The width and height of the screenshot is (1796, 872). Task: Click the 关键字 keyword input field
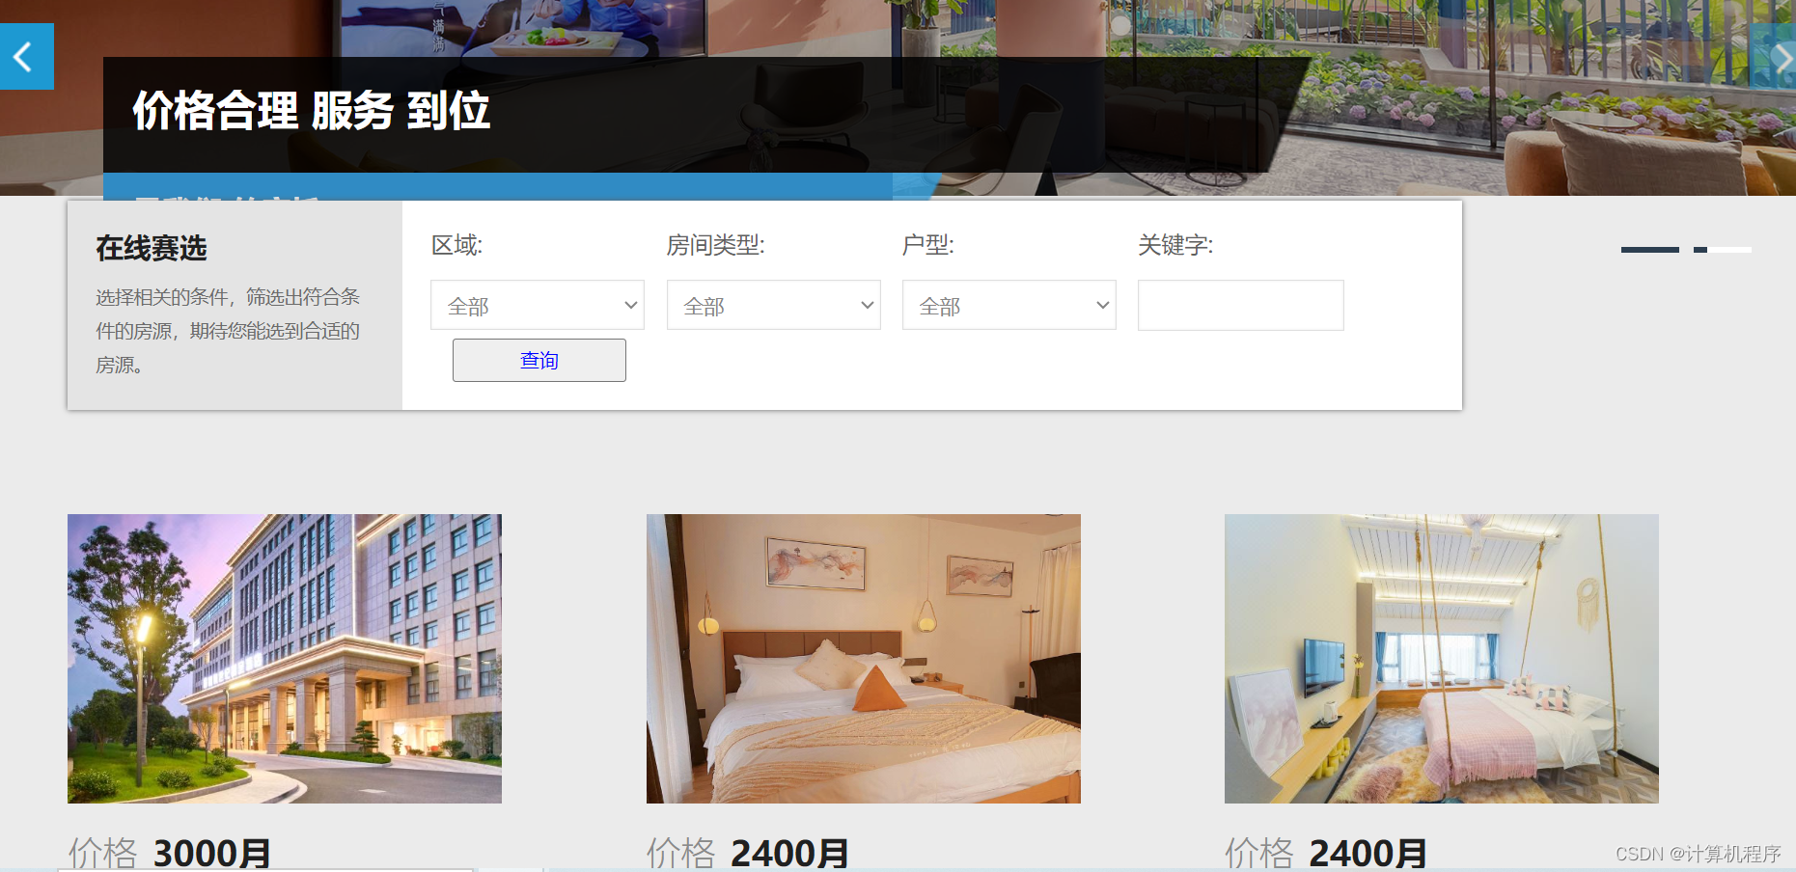tap(1240, 305)
